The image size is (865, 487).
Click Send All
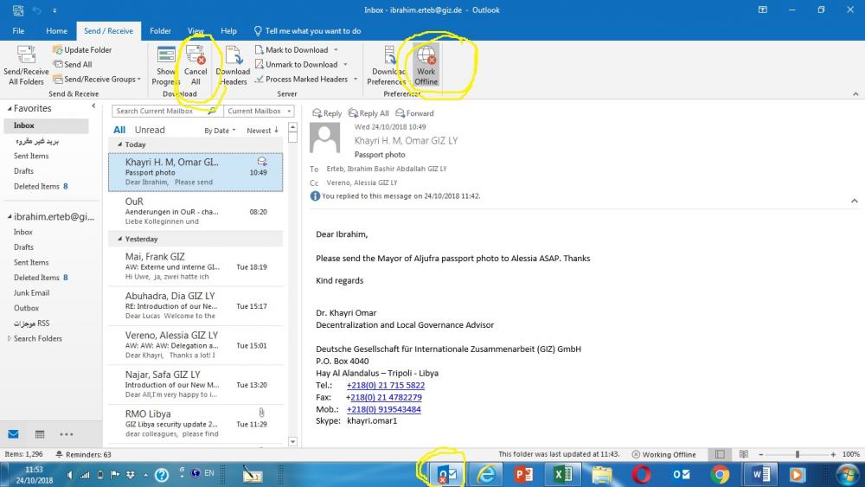coord(73,65)
